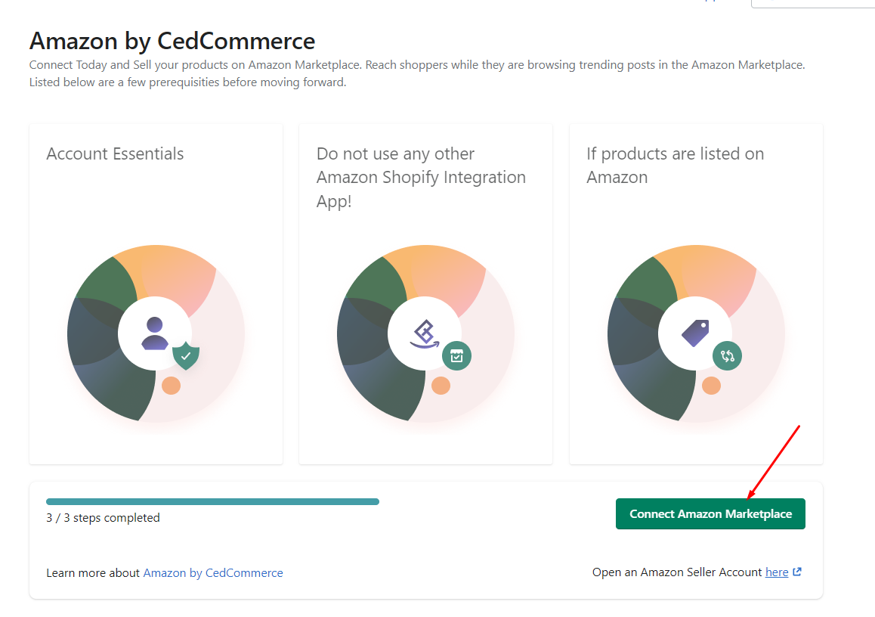Click the 'Open an Amazon Seller Account' text
The image size is (875, 617).
click(x=677, y=572)
